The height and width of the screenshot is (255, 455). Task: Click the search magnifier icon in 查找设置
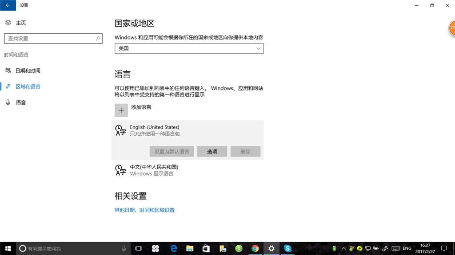tap(98, 39)
